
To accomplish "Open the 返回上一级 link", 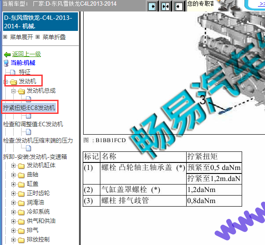I will point(26,54).
